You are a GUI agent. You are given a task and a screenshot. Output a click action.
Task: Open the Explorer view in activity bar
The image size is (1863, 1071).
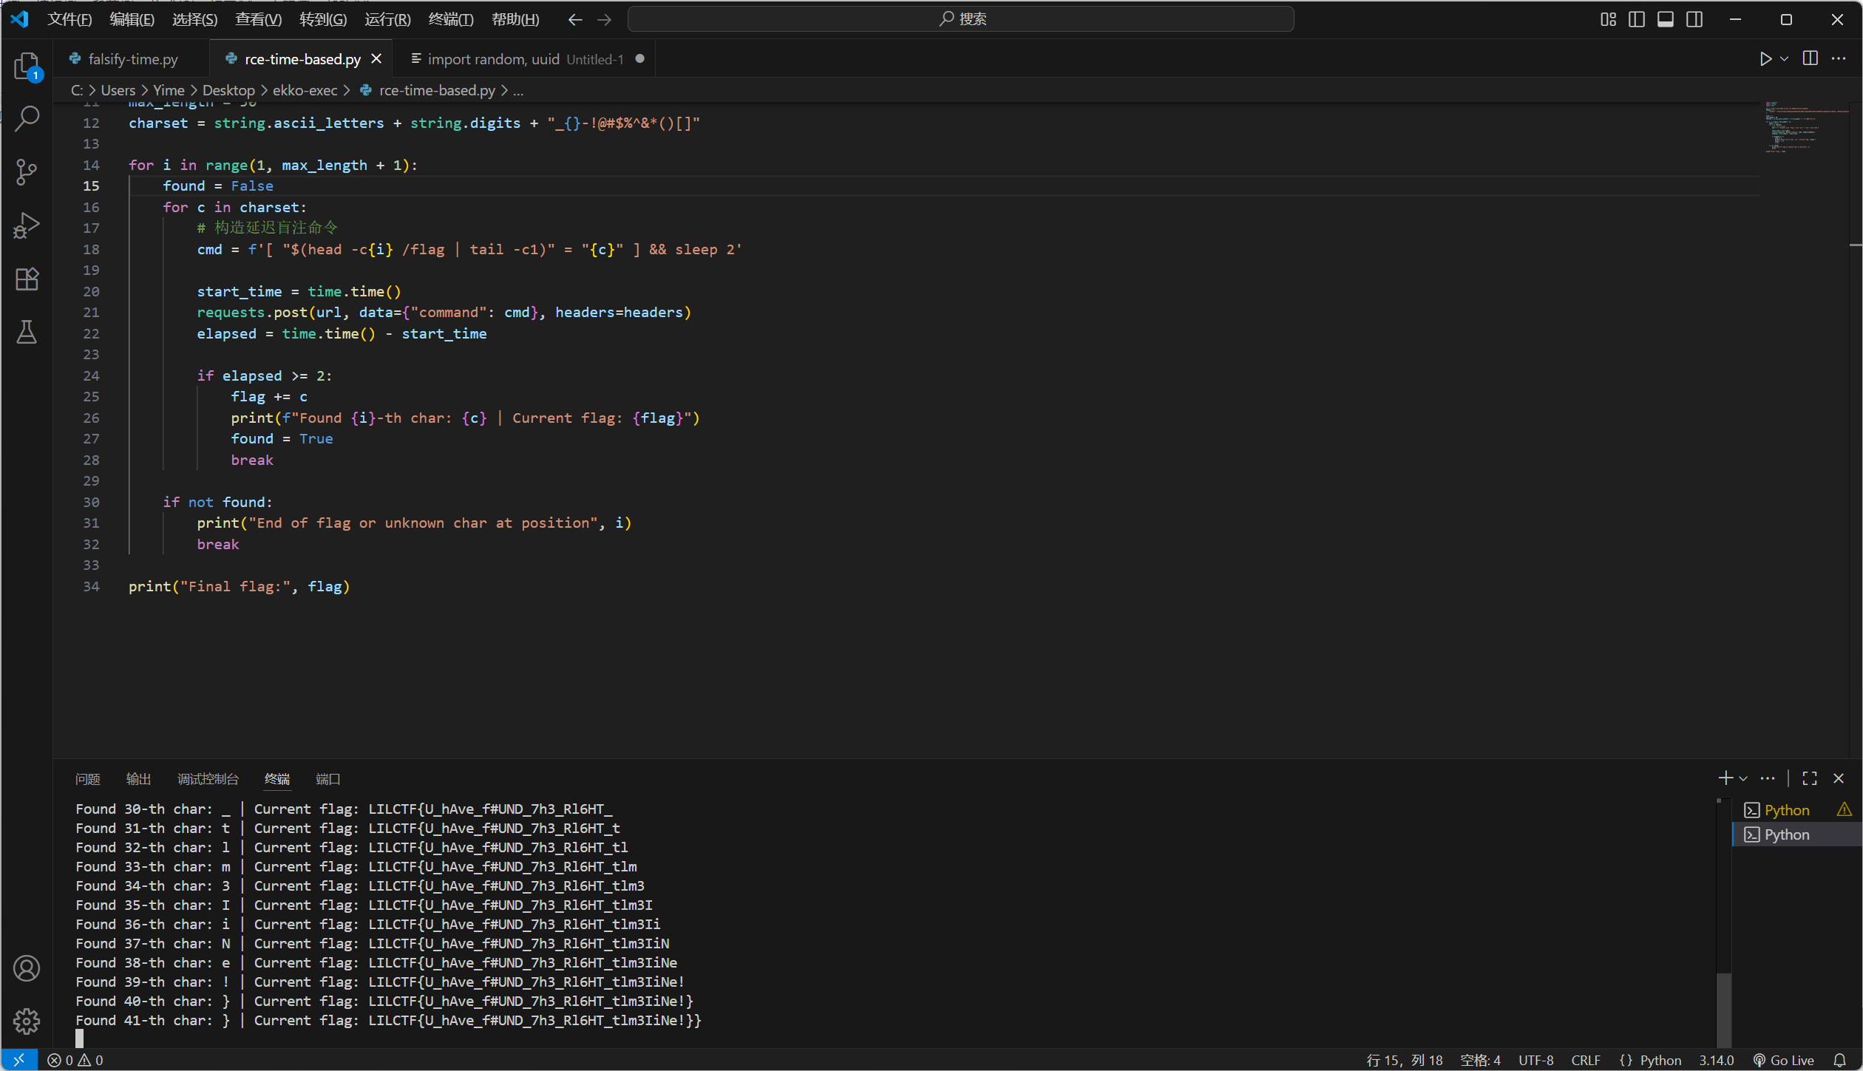click(x=27, y=66)
